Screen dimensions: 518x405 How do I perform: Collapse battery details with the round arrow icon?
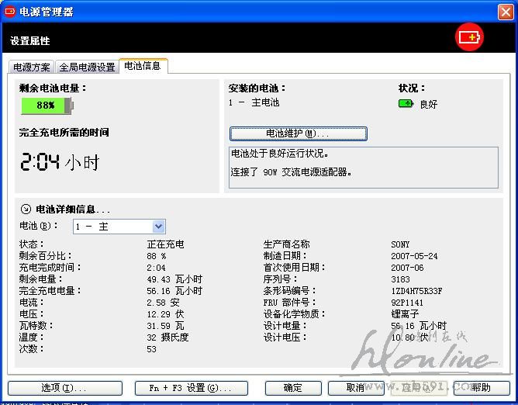(x=26, y=209)
